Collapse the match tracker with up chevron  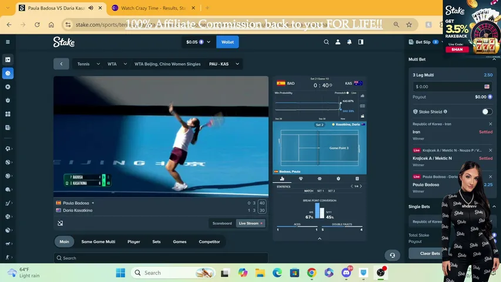(x=320, y=239)
